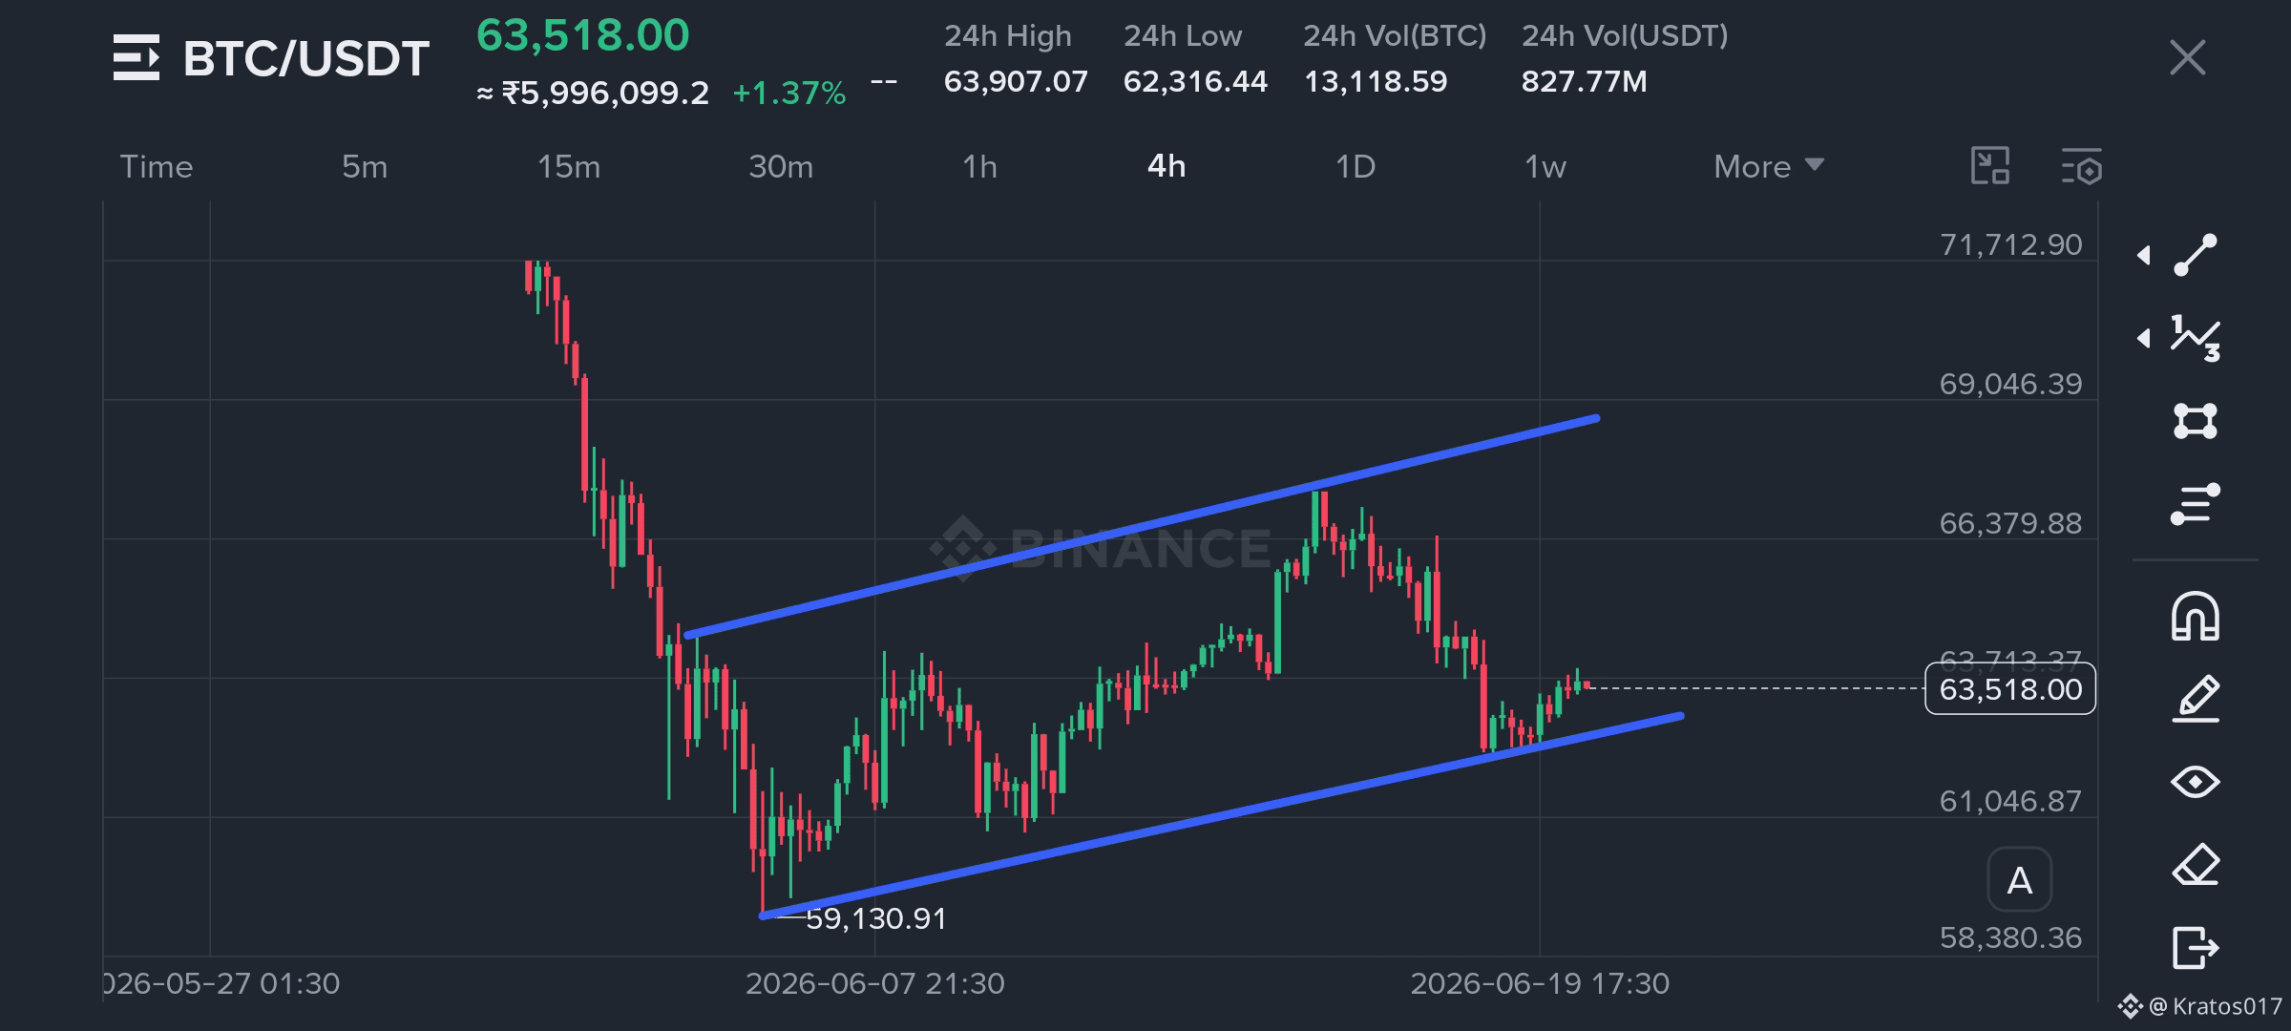Screen dimensions: 2291x1031
Task: Activate the pencil draw mode tool
Action: [x=2195, y=699]
